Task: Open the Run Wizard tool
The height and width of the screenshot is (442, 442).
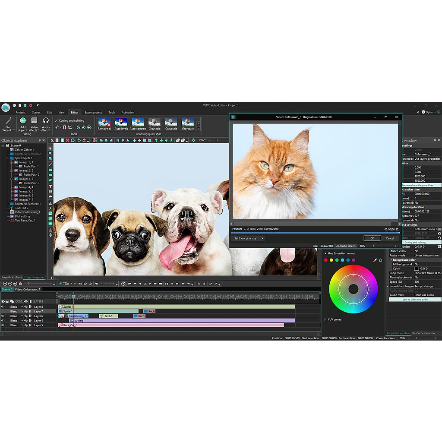Action: (x=8, y=123)
